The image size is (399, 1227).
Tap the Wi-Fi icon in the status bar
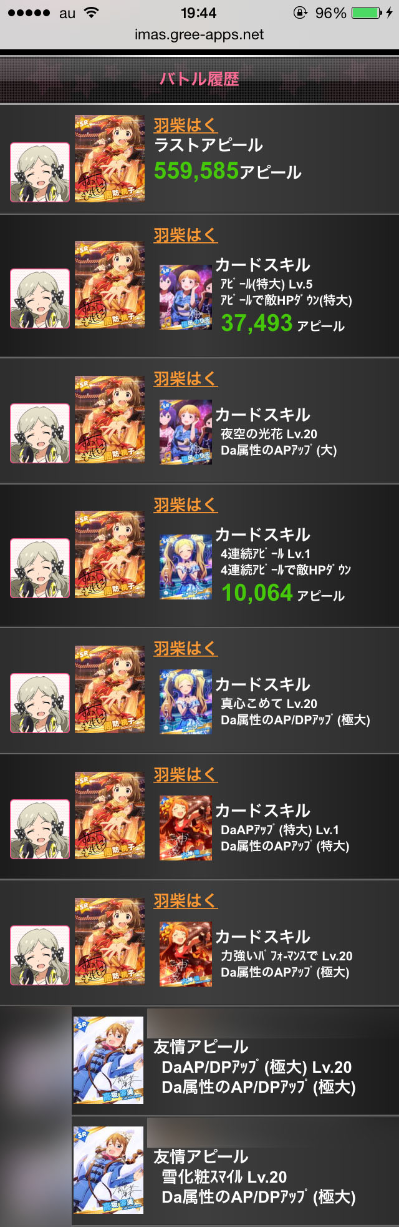(x=92, y=12)
